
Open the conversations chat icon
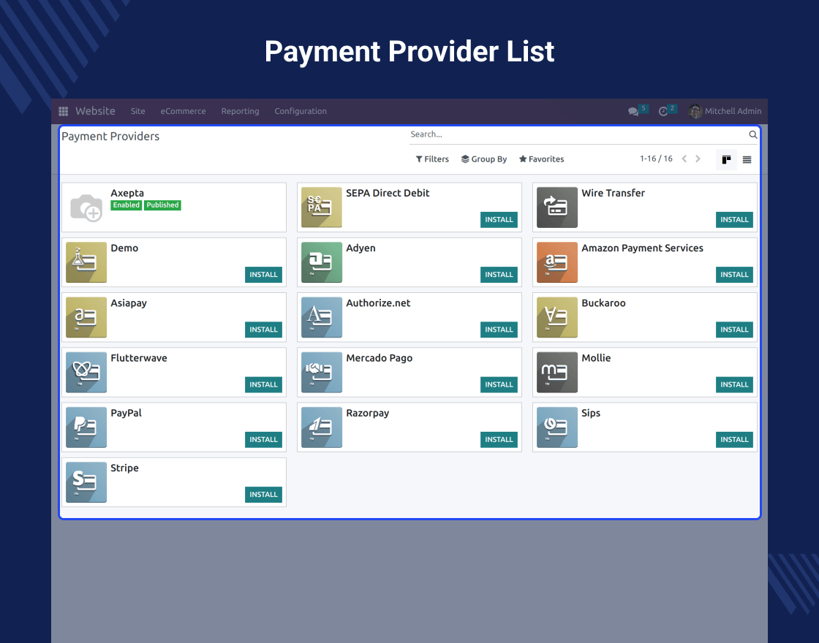(633, 111)
